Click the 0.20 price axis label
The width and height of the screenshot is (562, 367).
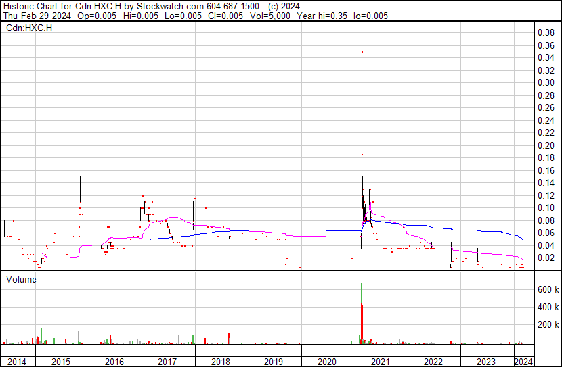pos(545,145)
